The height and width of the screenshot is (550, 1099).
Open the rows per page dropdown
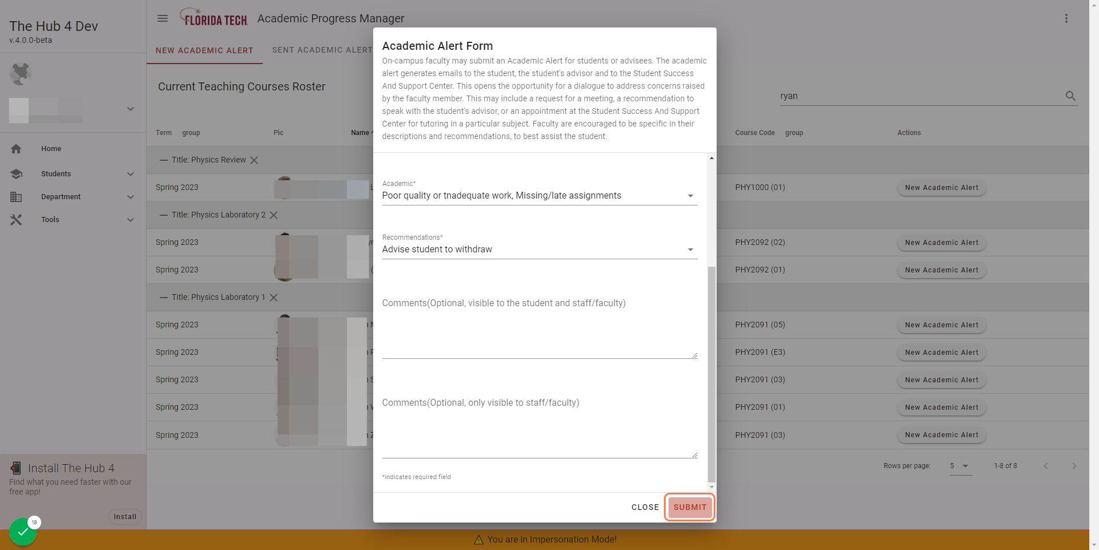(x=960, y=466)
